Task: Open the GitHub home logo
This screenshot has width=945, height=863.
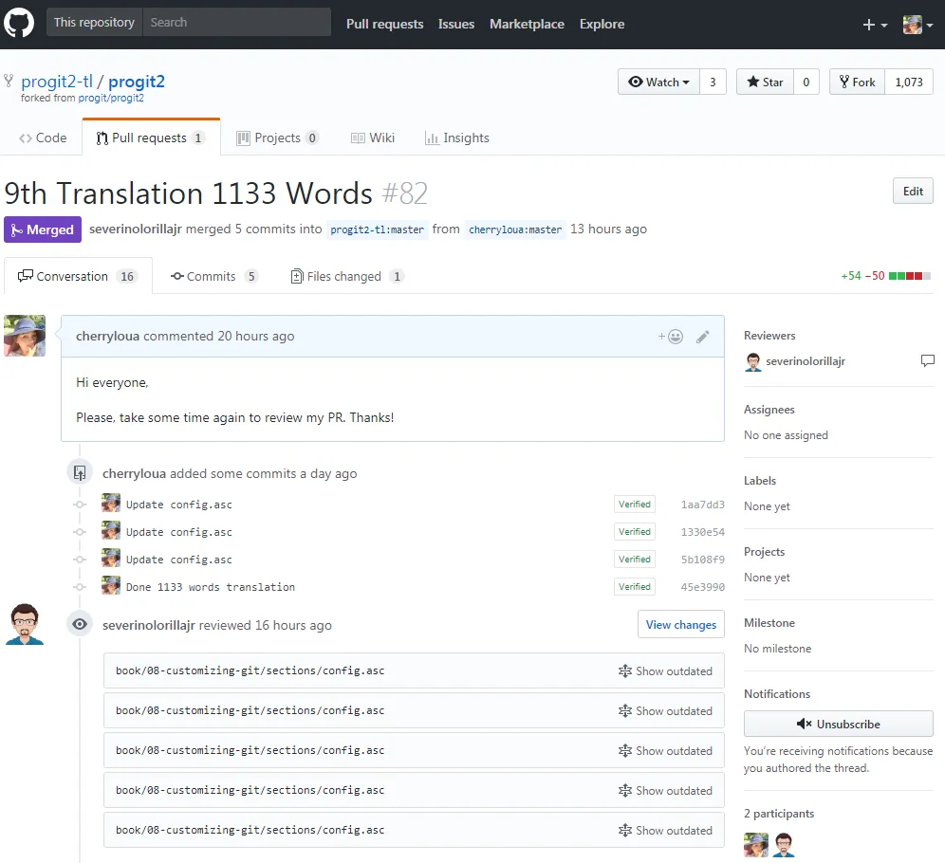Action: click(x=19, y=24)
